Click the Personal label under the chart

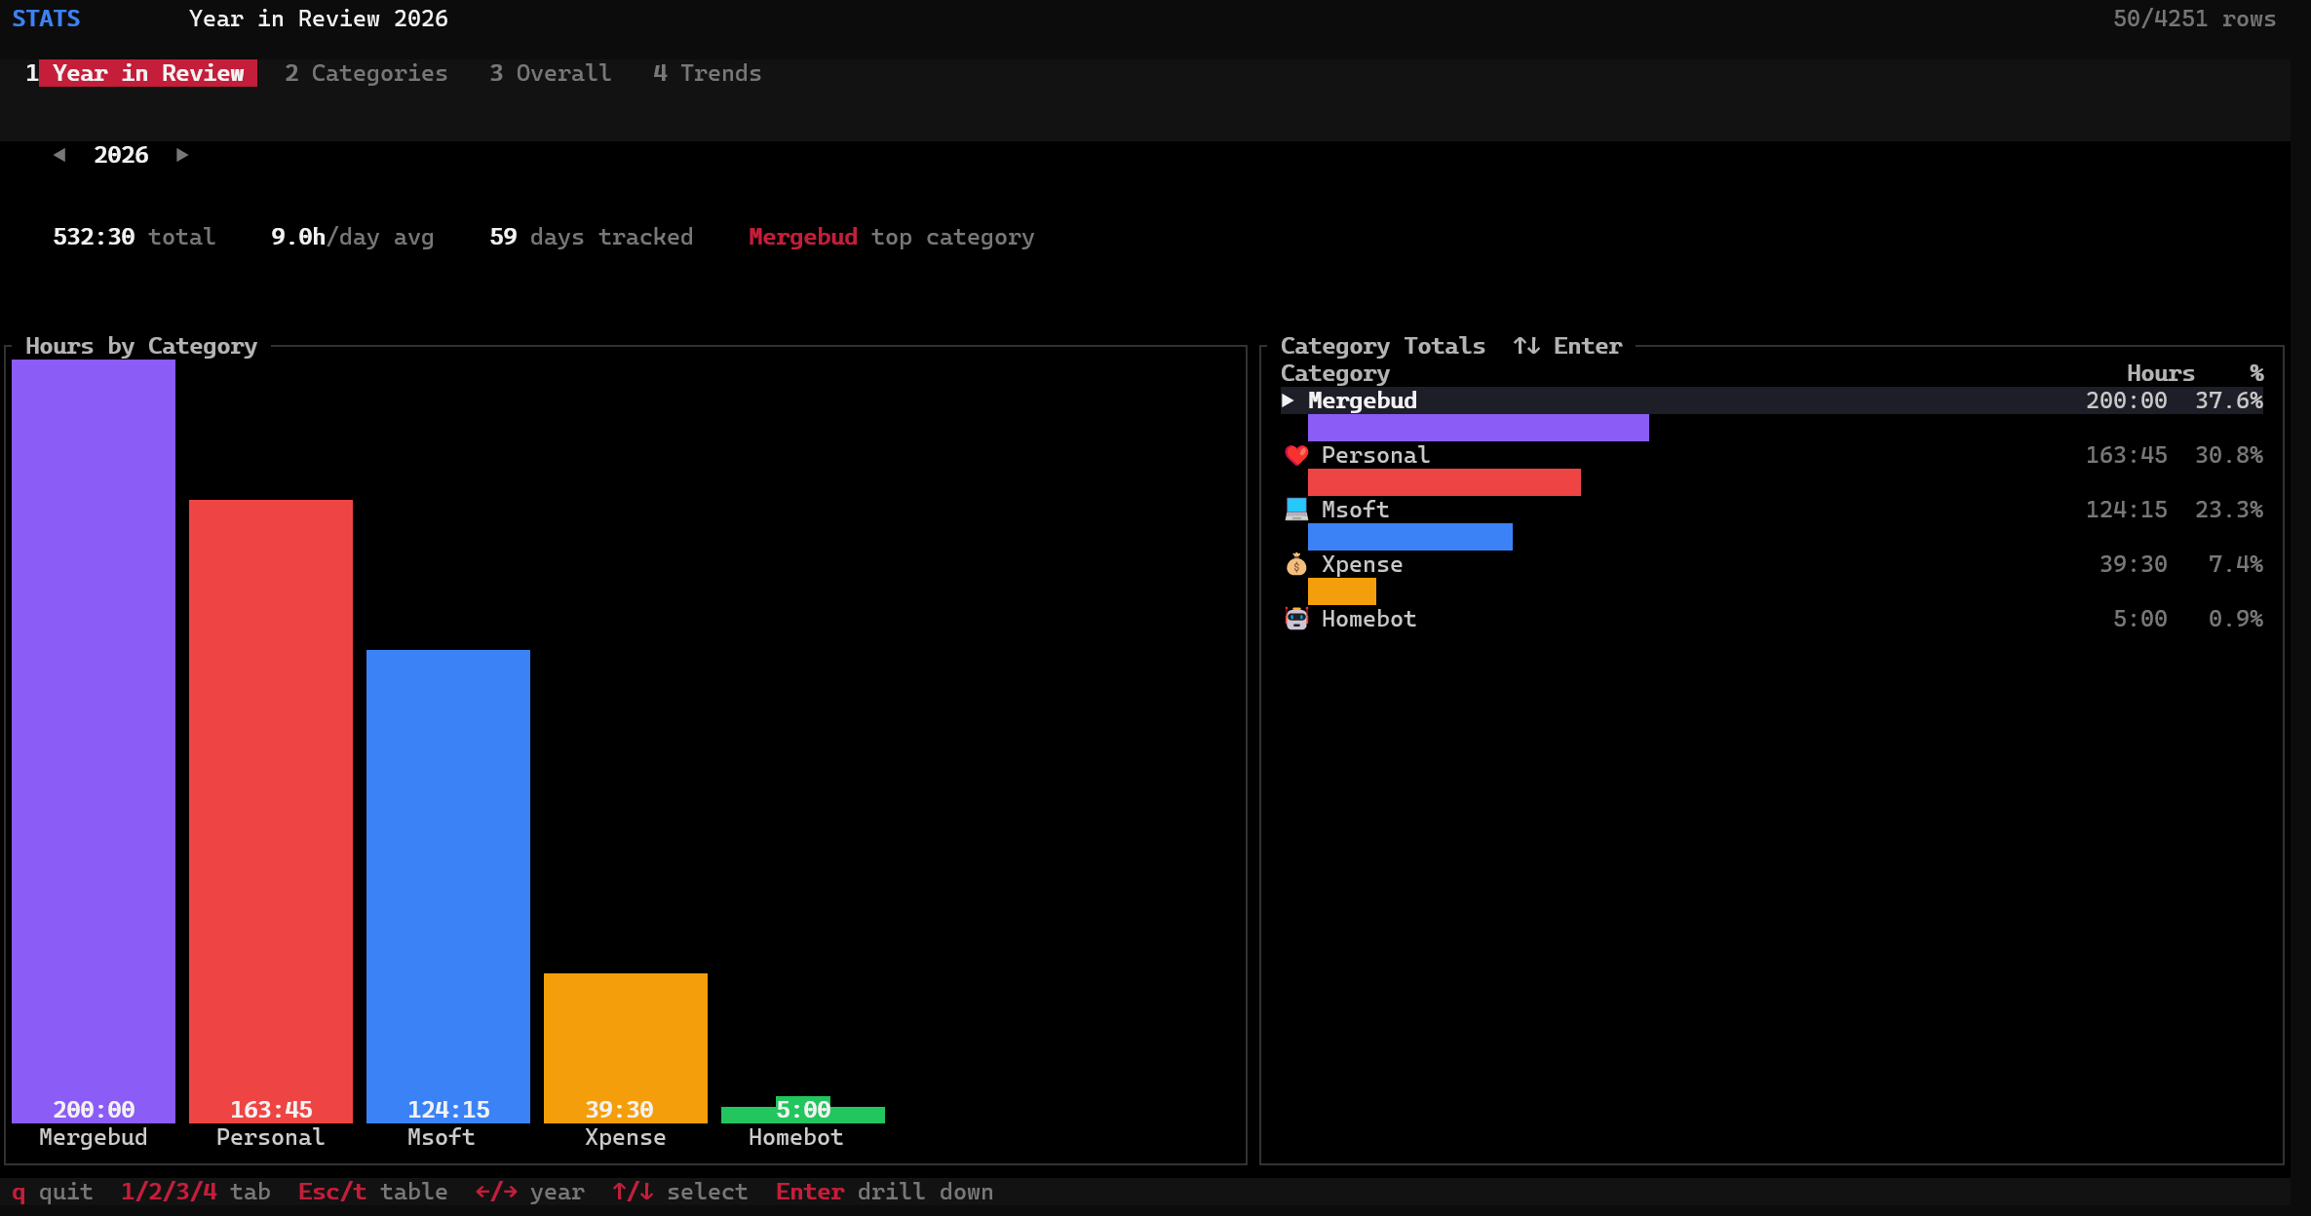(271, 1137)
